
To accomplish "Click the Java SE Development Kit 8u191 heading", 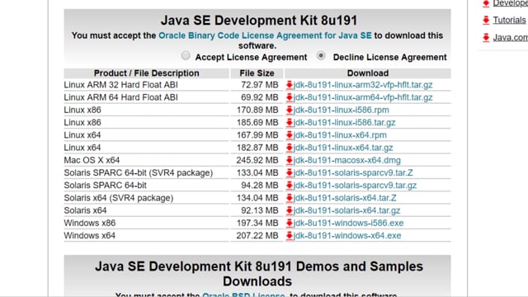I will (258, 21).
